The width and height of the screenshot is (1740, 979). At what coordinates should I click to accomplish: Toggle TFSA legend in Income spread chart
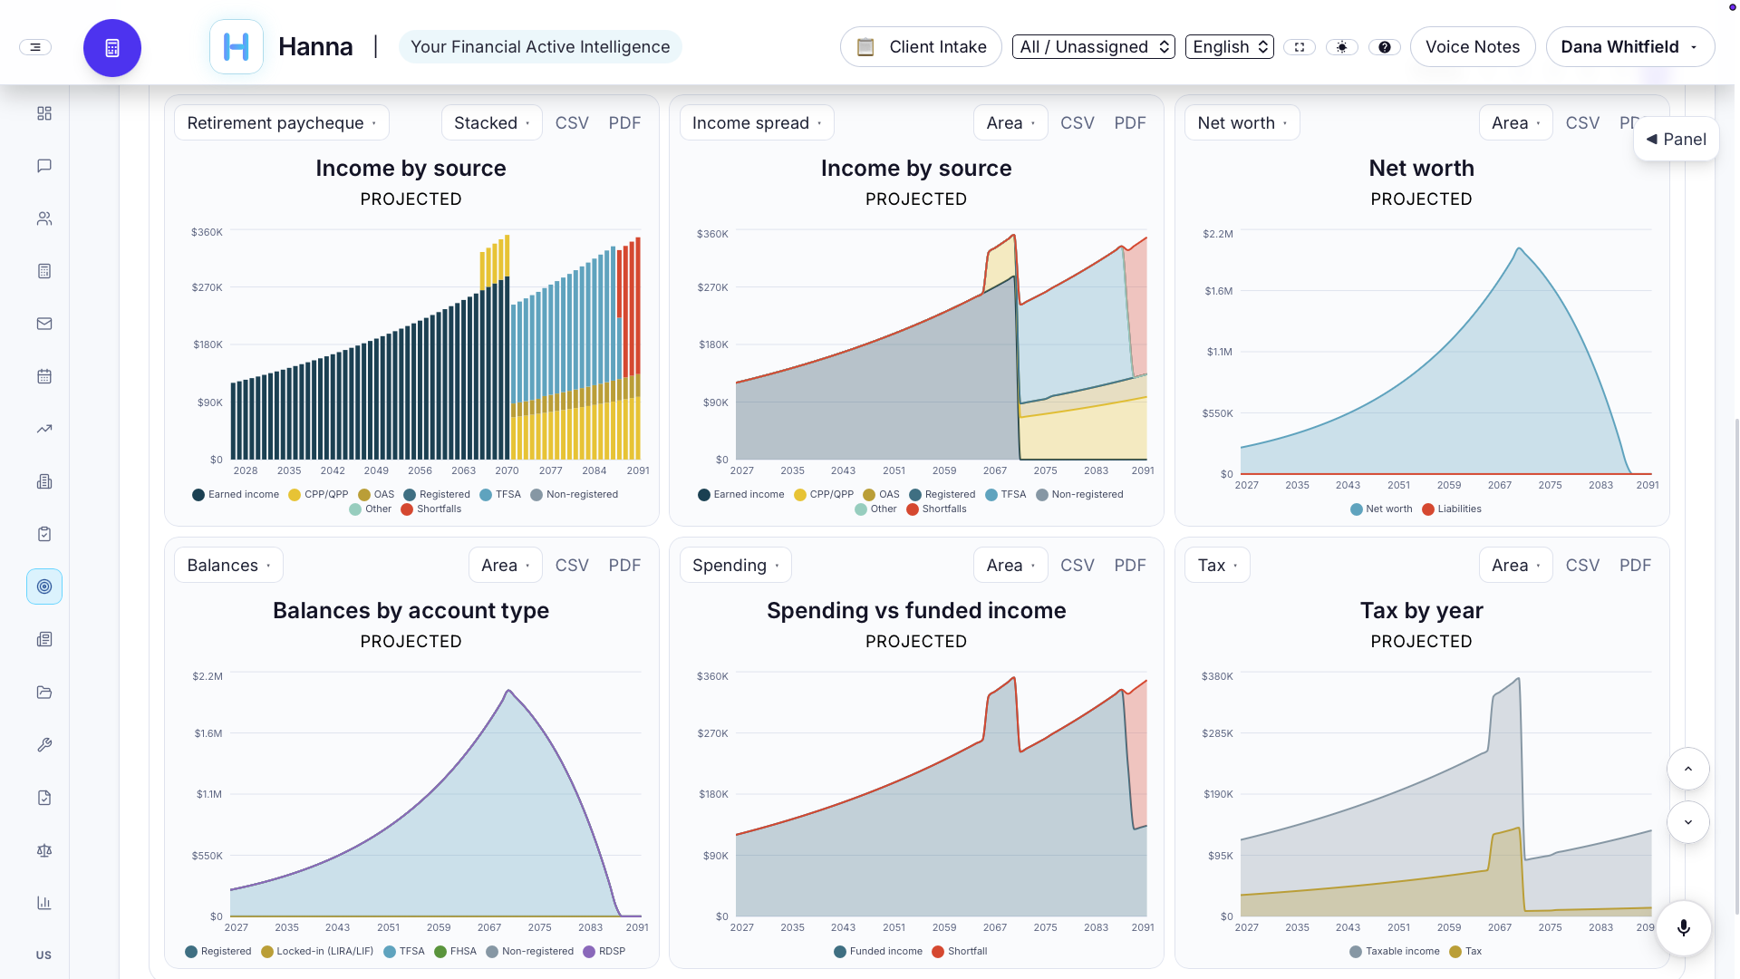tap(1006, 494)
